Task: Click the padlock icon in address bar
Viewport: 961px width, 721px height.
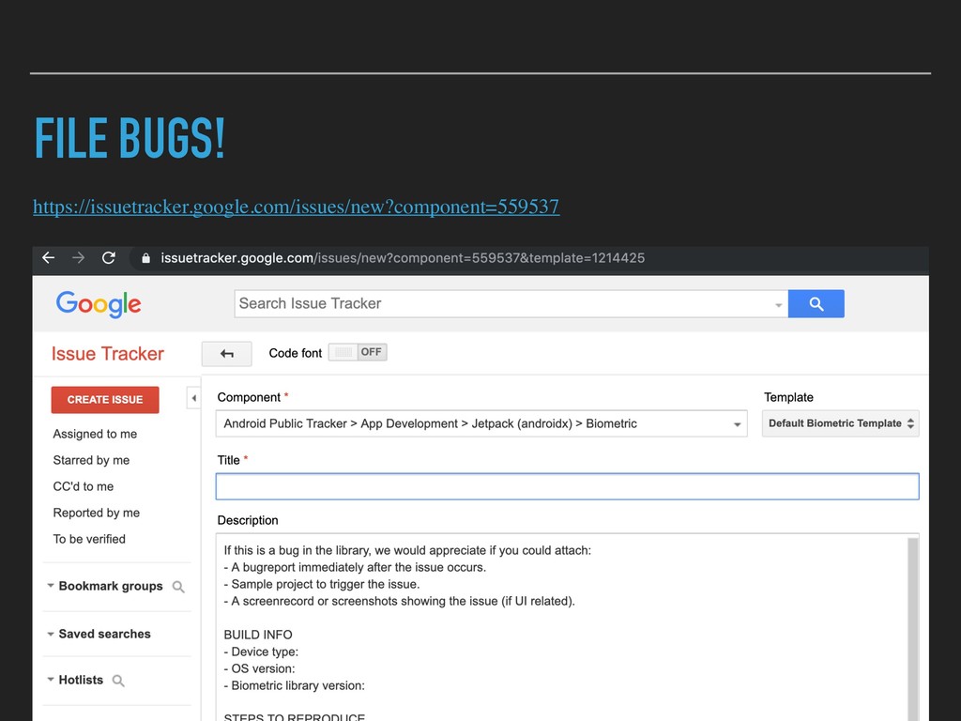Action: point(145,258)
